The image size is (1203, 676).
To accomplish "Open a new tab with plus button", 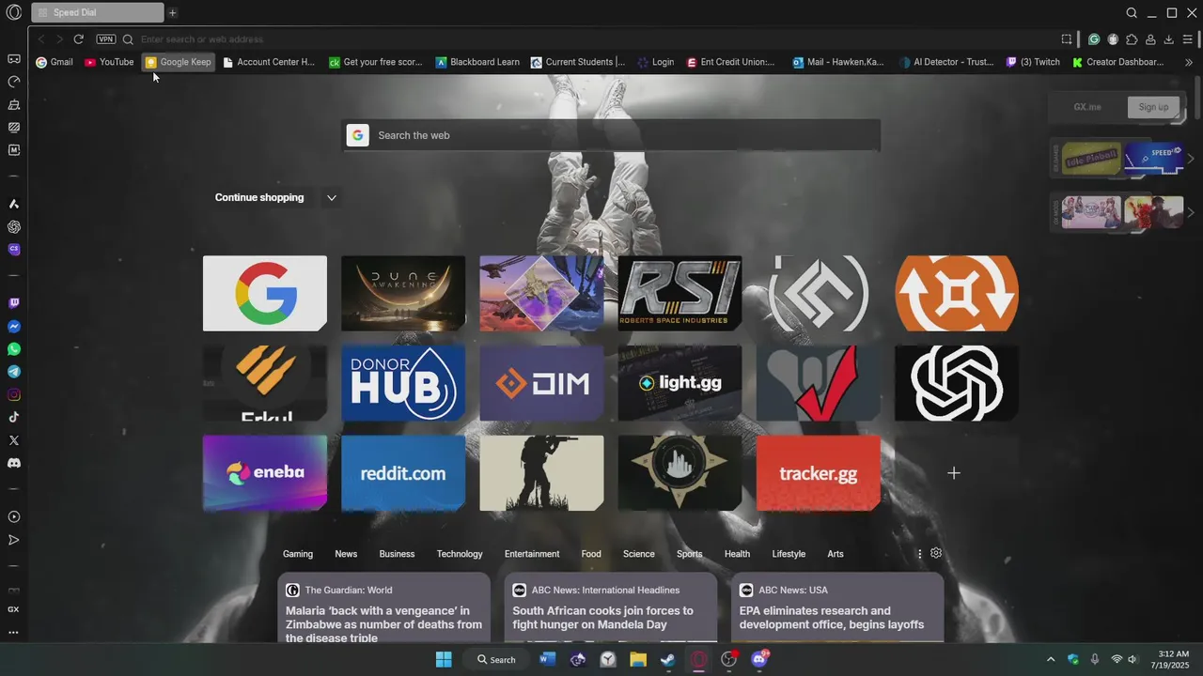I will [172, 13].
